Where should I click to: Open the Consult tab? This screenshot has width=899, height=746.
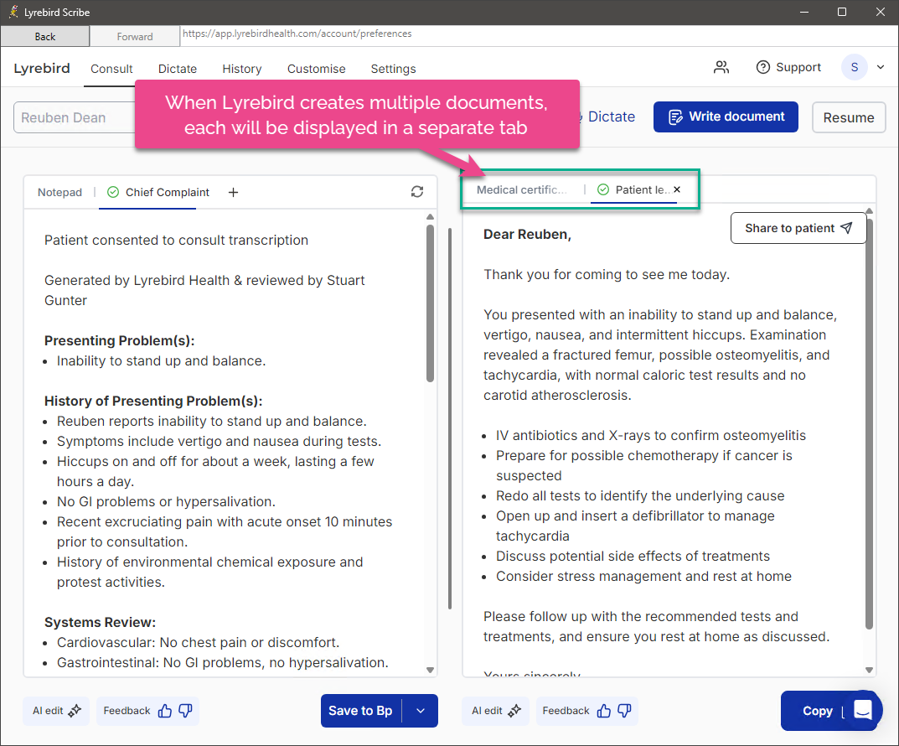point(111,69)
